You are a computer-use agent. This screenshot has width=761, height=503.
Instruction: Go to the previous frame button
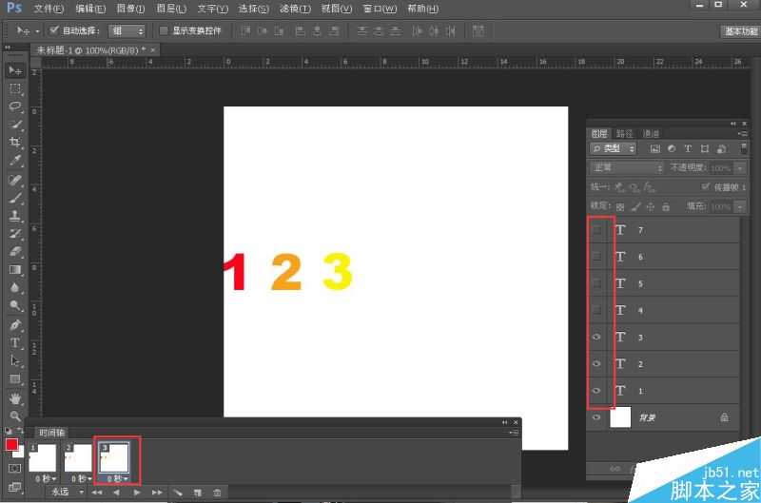(116, 493)
